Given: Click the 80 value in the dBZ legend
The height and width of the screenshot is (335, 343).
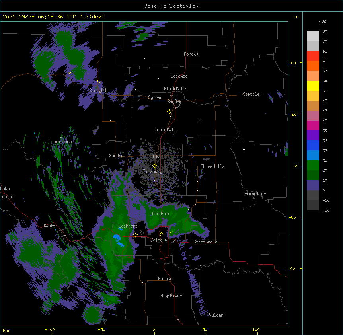Looking at the screenshot, I should [x=325, y=31].
